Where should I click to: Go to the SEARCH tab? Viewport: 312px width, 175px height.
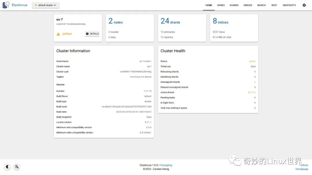(x=261, y=5)
